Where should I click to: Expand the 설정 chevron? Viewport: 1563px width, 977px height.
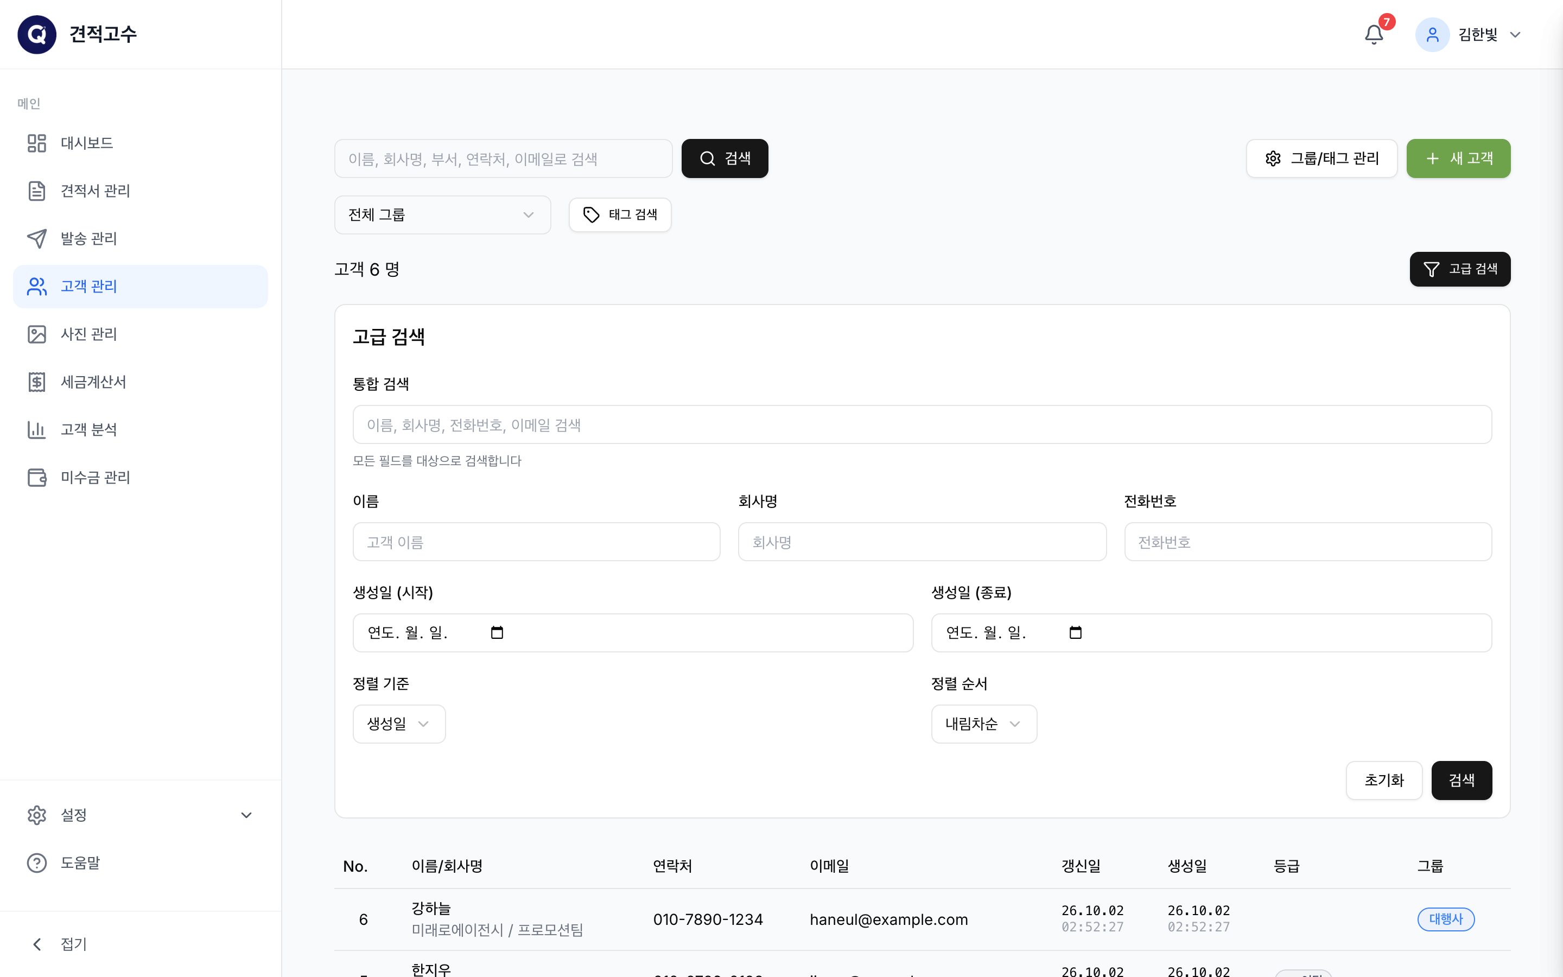(x=246, y=815)
